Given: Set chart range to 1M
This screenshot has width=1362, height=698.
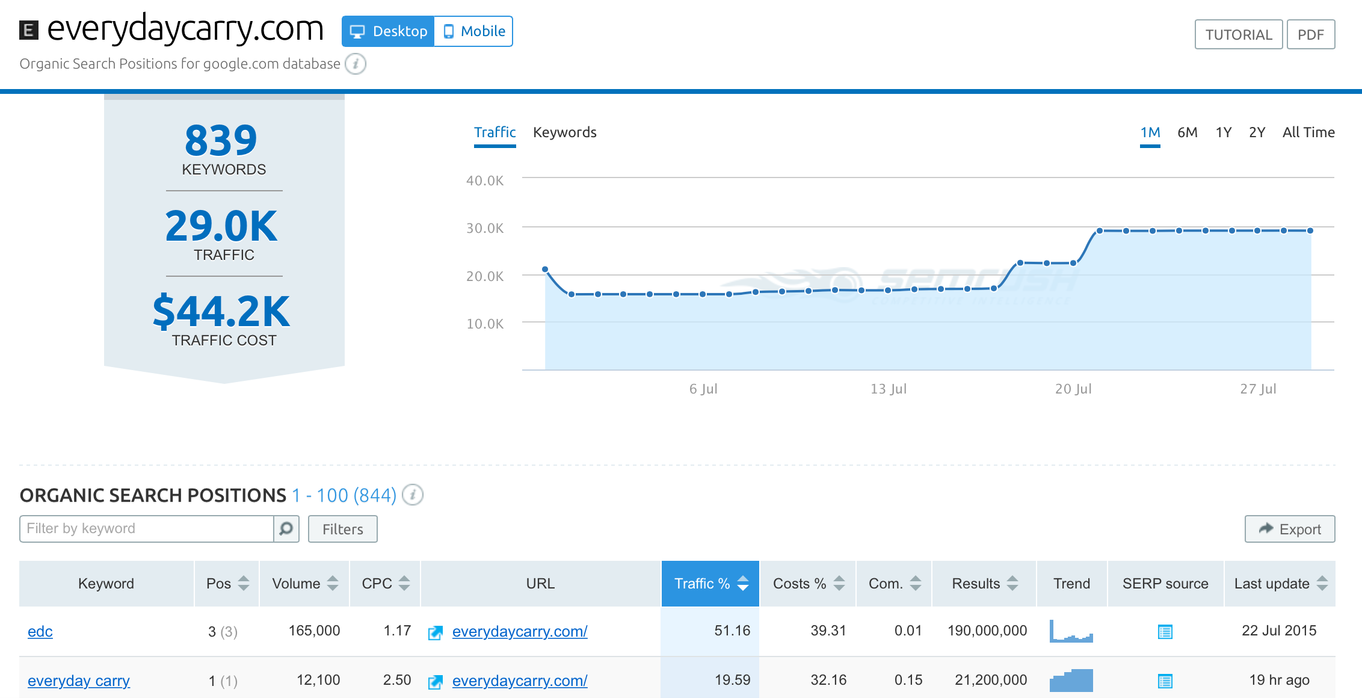Looking at the screenshot, I should tap(1150, 132).
